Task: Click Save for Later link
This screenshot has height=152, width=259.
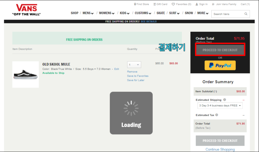Action: coord(136,80)
